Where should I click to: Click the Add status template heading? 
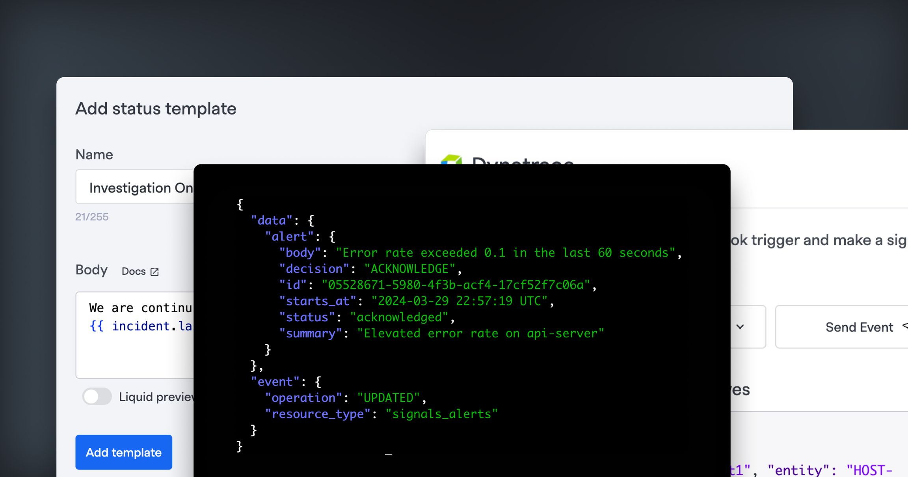[x=156, y=109]
